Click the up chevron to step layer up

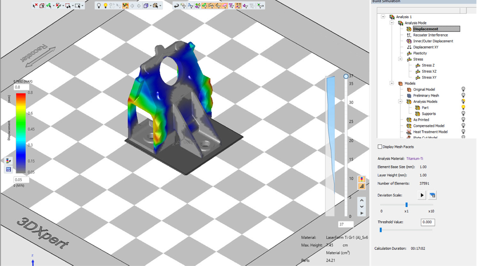coord(362,200)
